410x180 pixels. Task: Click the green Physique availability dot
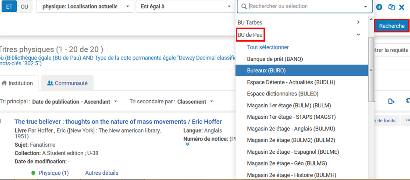pyautogui.click(x=33, y=173)
